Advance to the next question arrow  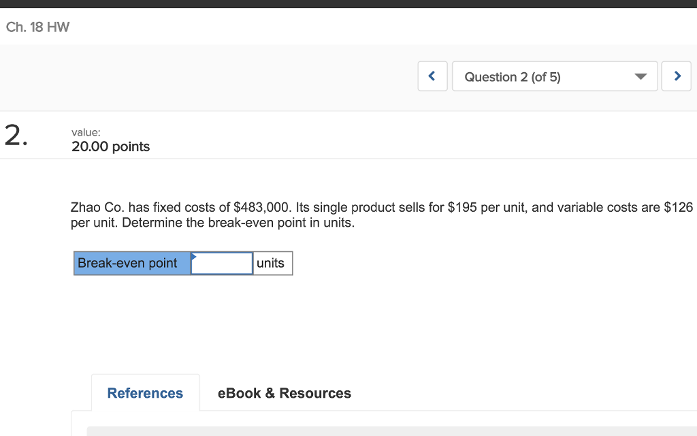tap(677, 76)
